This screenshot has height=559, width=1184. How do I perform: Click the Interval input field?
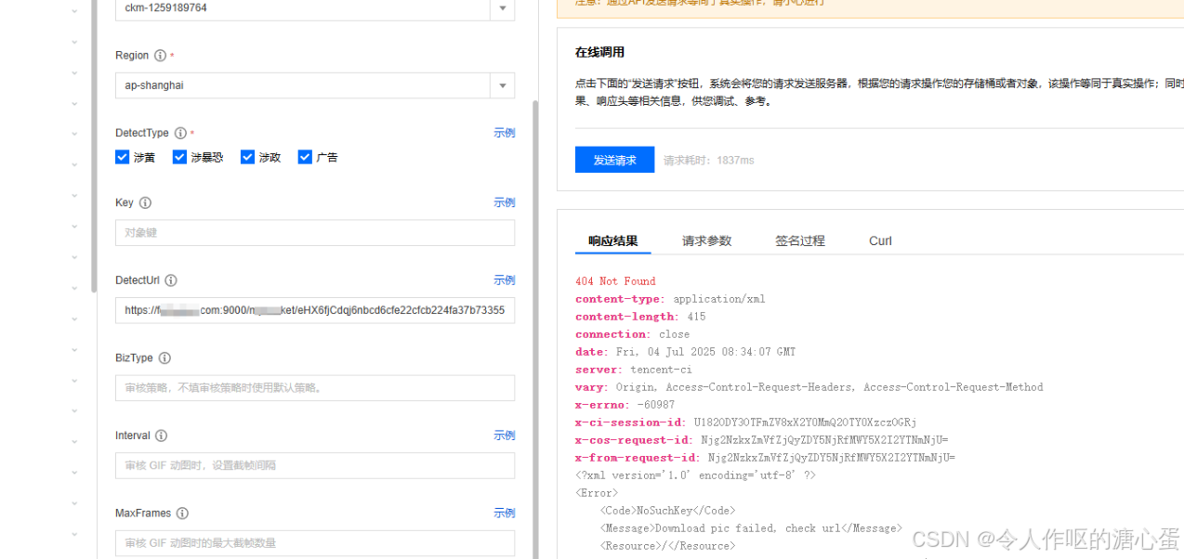point(315,466)
